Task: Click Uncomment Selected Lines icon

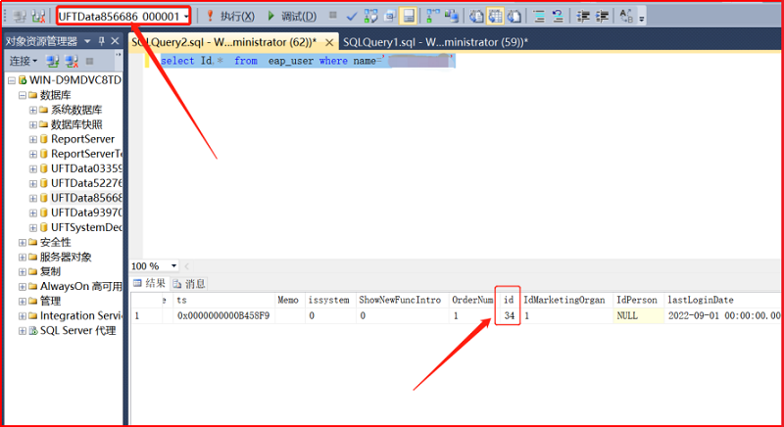Action: point(558,17)
